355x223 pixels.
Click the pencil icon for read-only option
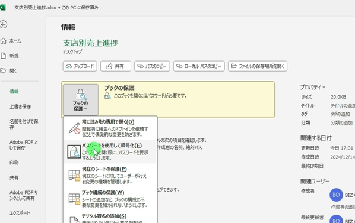click(74, 128)
